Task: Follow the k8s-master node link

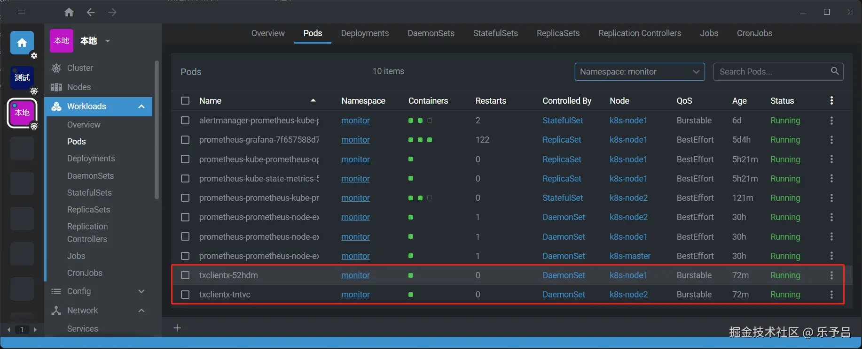Action: (630, 256)
